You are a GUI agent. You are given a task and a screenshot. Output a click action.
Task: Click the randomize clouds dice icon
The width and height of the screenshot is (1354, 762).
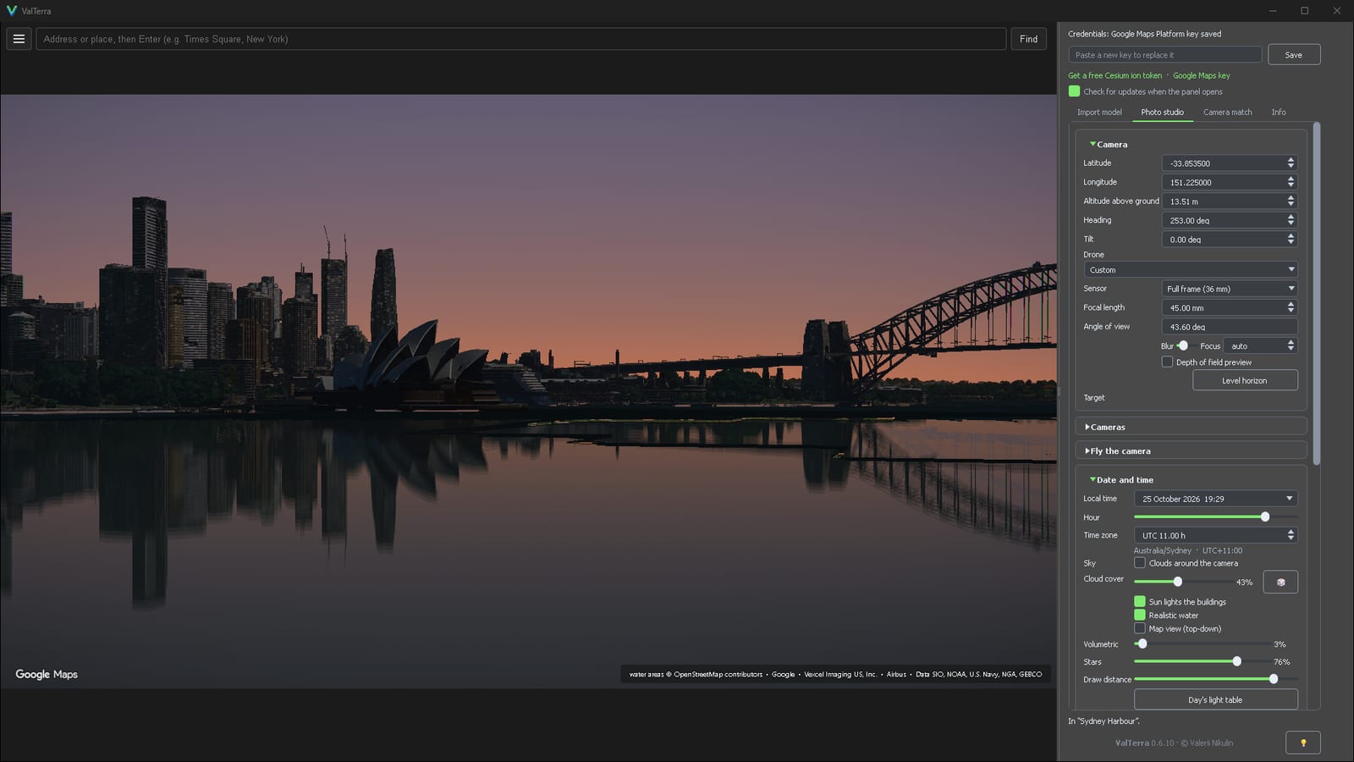point(1280,582)
